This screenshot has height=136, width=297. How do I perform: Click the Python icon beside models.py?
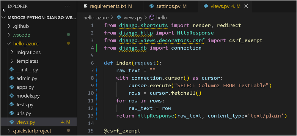(x=12, y=96)
